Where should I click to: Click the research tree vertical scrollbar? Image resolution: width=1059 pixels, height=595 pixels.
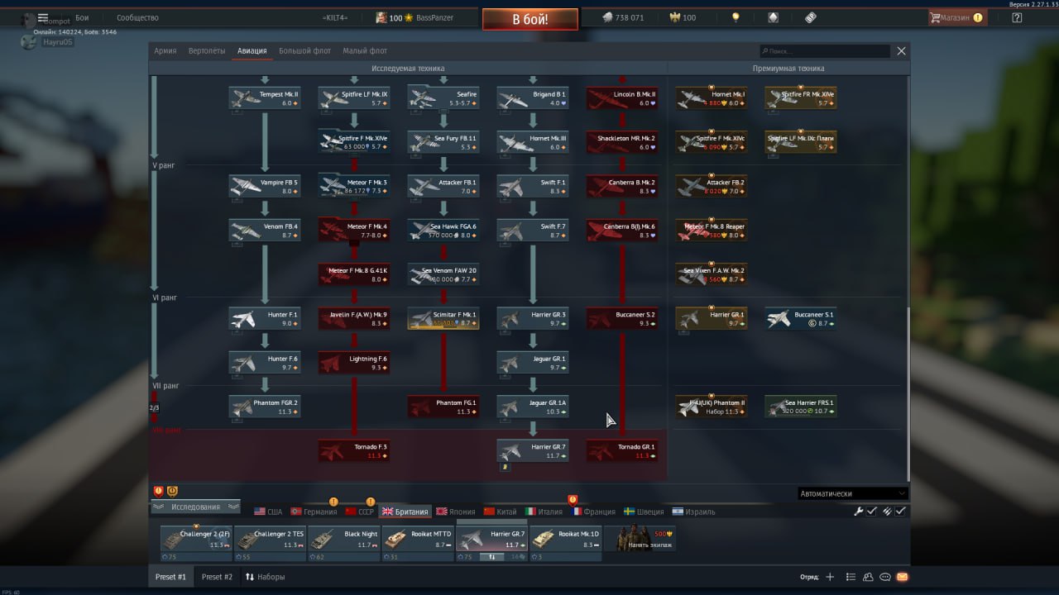[x=908, y=395]
